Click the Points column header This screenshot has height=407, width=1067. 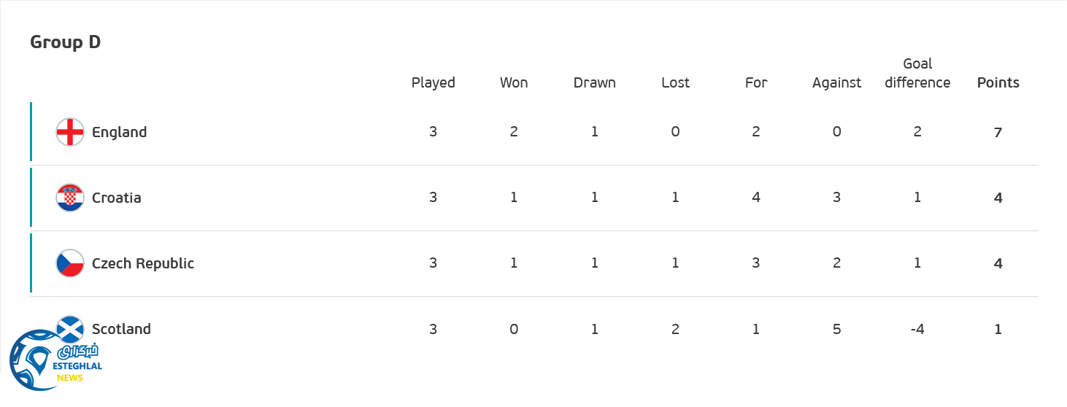tap(998, 82)
